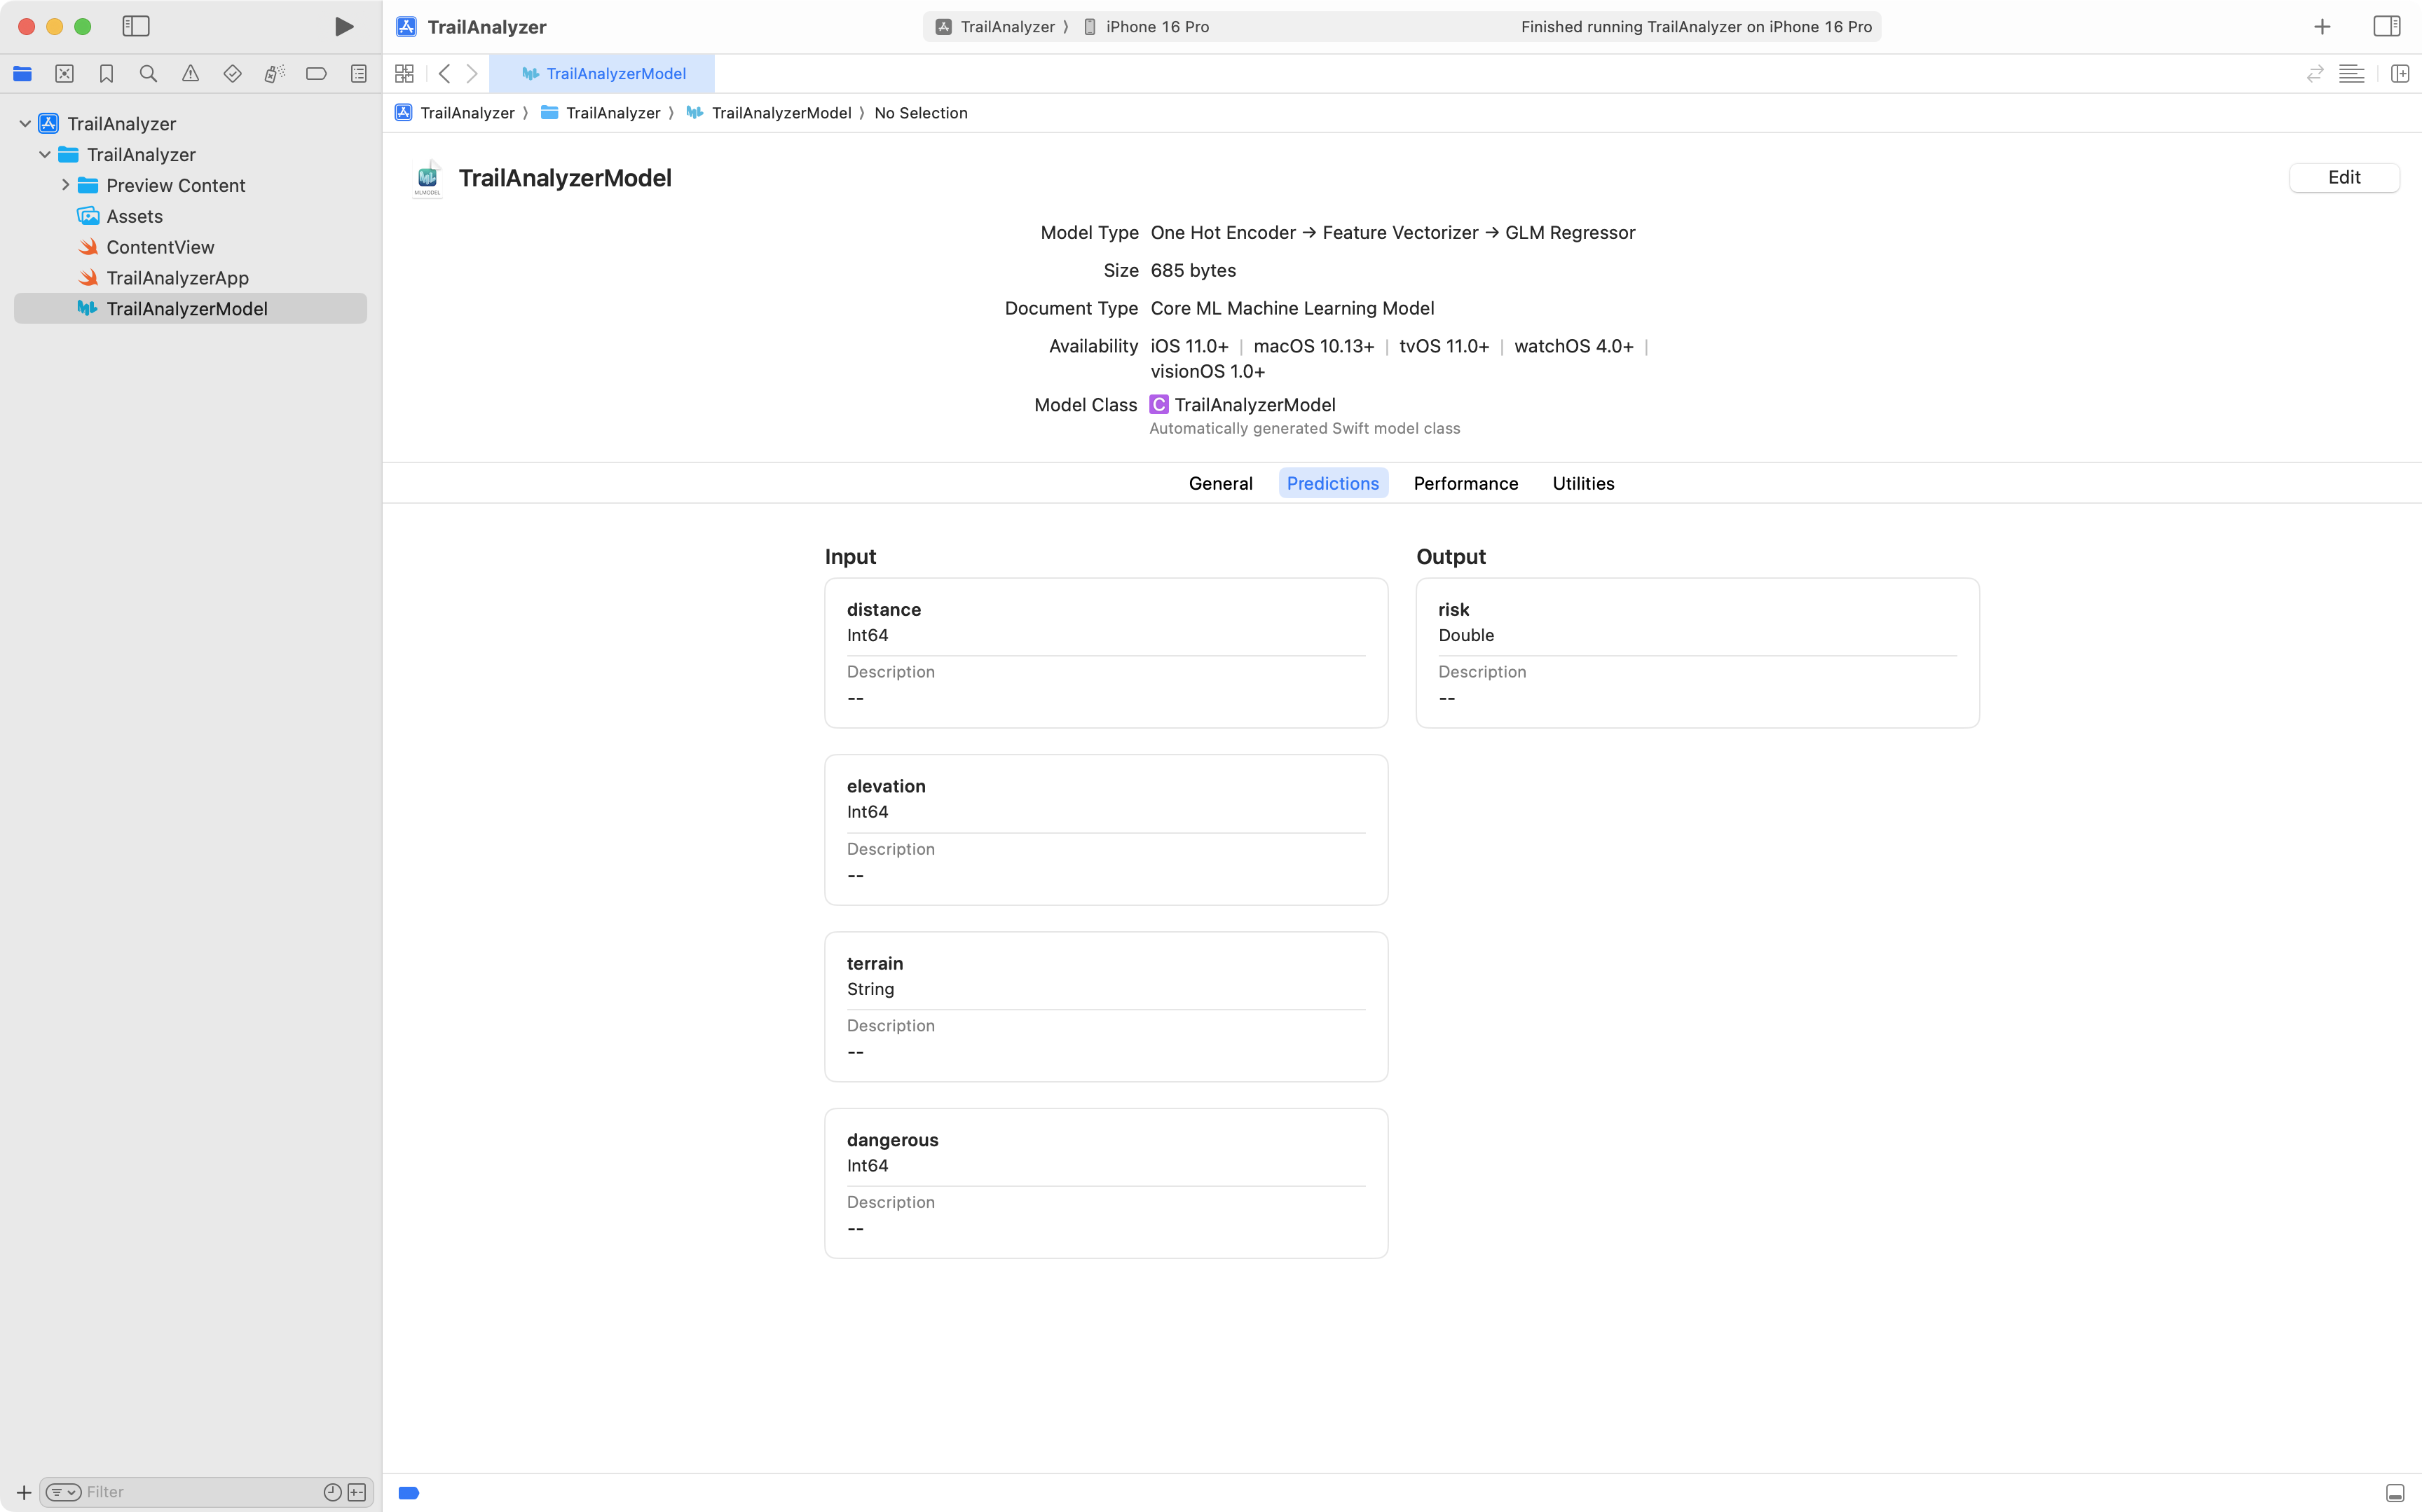Select the Find navigator magnifying glass icon
Viewport: 2422px width, 1512px height.
point(148,73)
